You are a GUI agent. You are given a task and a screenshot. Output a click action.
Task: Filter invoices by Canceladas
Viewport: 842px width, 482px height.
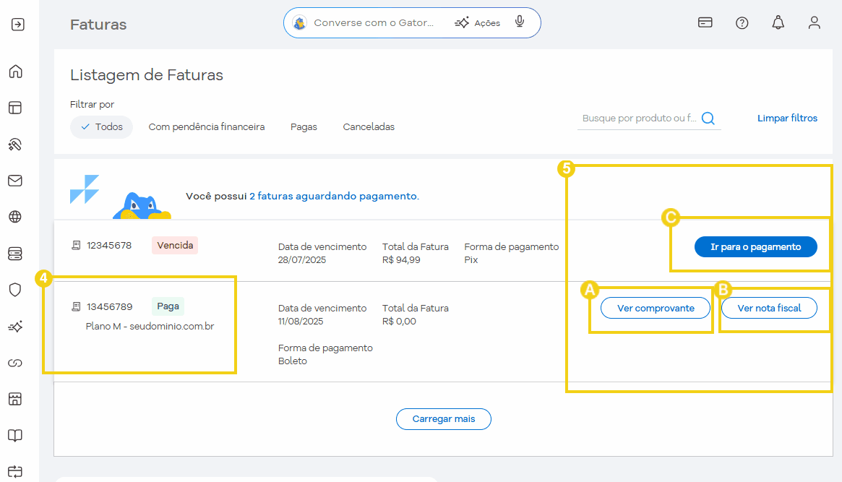point(369,127)
